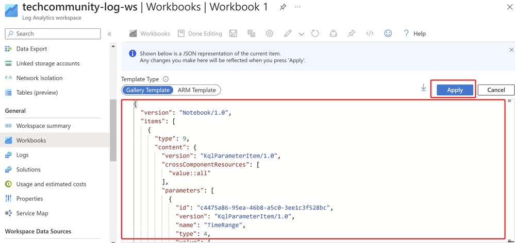Click the Properties sidebar icon

click(x=9, y=199)
